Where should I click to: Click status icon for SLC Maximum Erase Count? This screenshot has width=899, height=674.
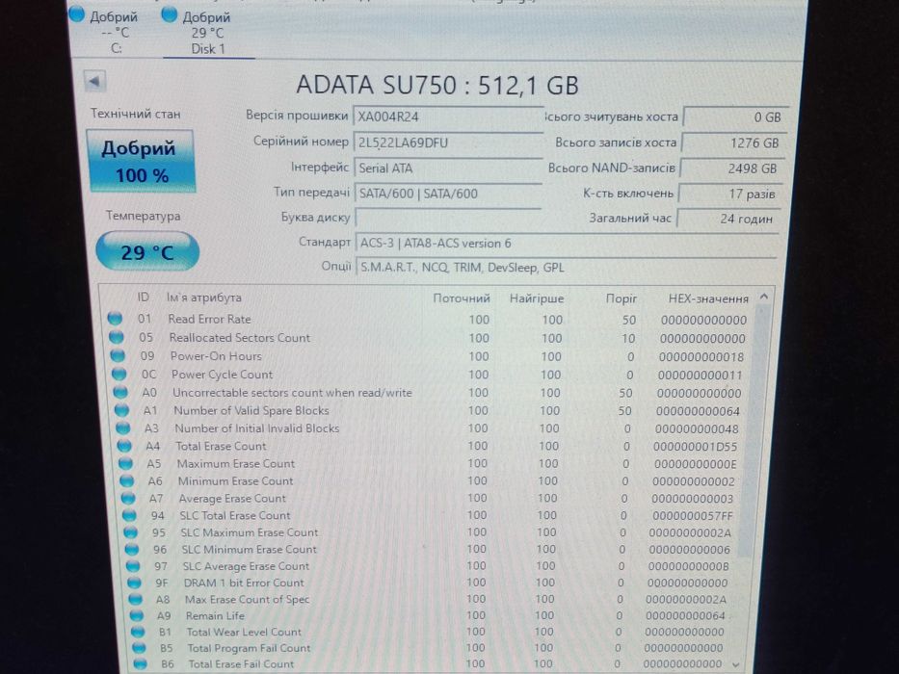[131, 531]
